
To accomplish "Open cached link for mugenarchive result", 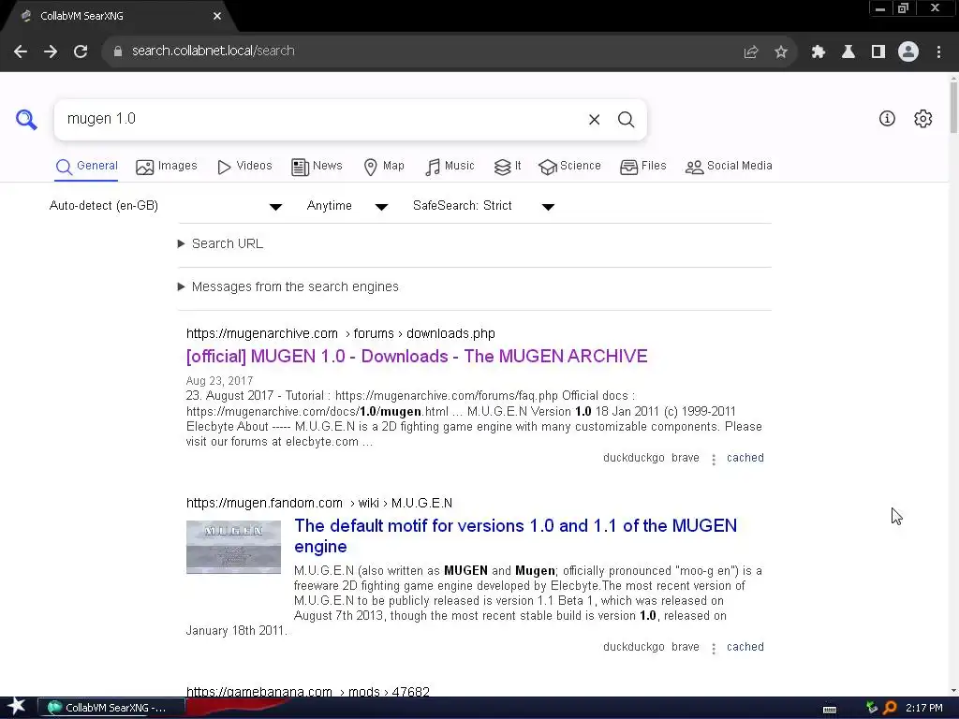I will click(x=745, y=458).
